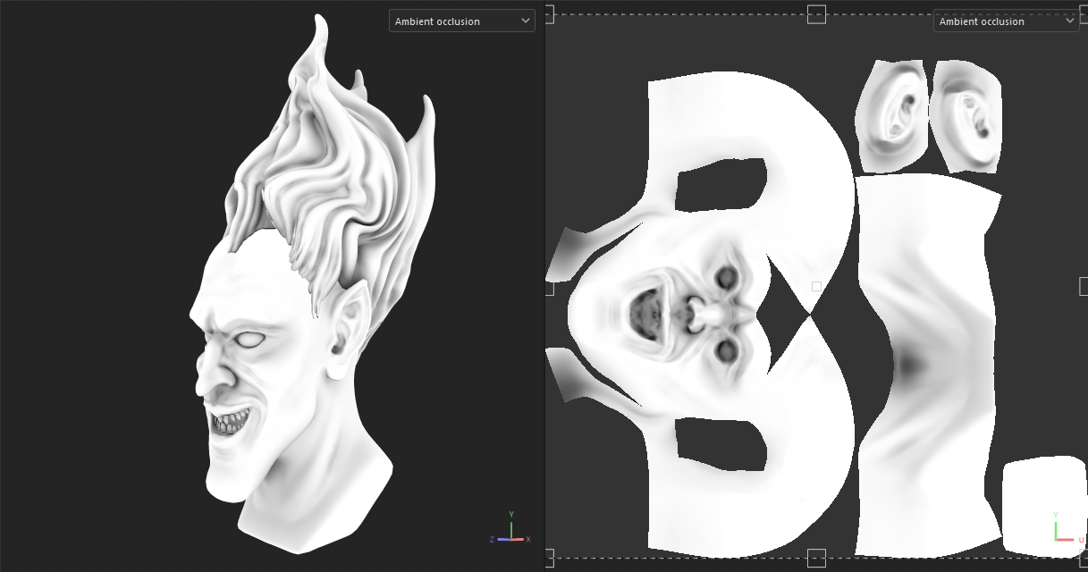The image size is (1088, 572).
Task: Click the center pivot square in UV view
Action: point(816,287)
